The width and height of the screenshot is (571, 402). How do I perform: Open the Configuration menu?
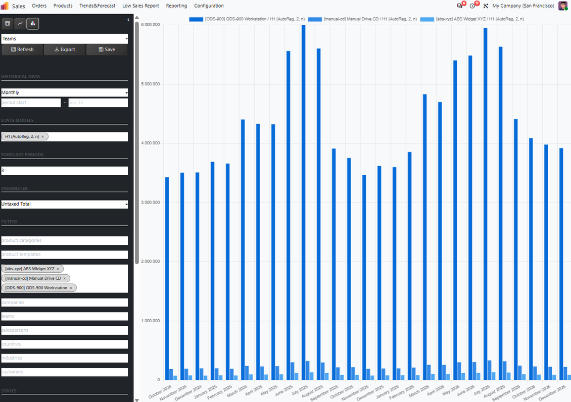click(x=209, y=6)
